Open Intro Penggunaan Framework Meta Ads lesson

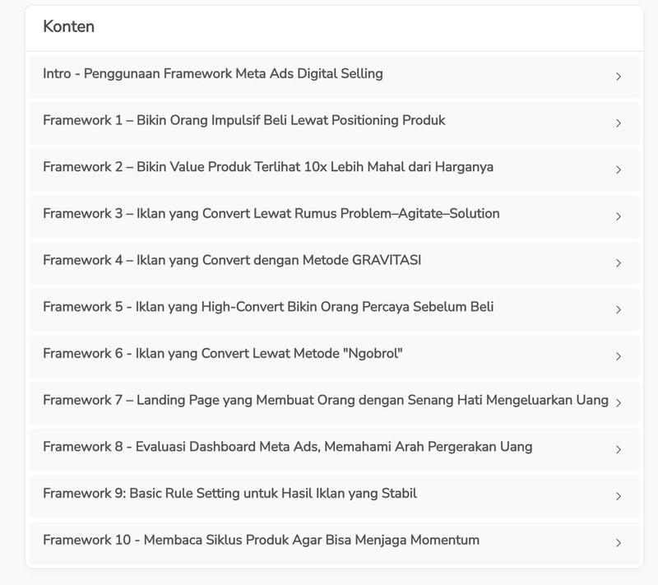pos(213,74)
